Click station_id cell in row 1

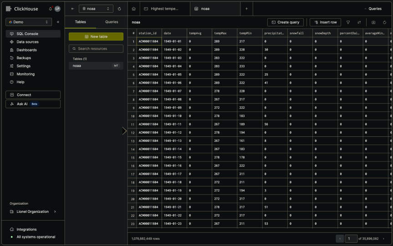click(x=149, y=41)
